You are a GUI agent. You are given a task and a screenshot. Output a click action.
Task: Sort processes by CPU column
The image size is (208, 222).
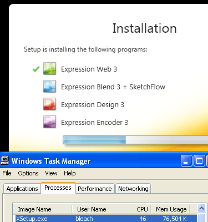[x=141, y=209]
